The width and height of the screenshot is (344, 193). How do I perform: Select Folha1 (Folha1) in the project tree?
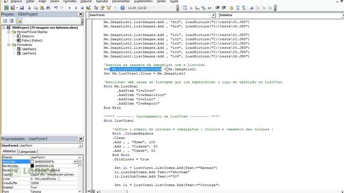(32, 41)
